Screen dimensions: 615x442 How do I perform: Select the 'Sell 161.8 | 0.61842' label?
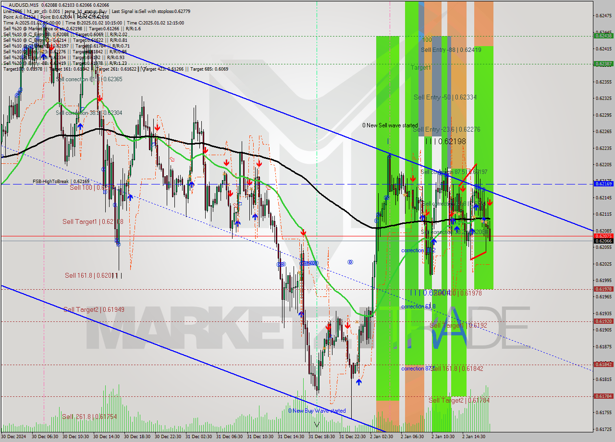[x=458, y=368]
